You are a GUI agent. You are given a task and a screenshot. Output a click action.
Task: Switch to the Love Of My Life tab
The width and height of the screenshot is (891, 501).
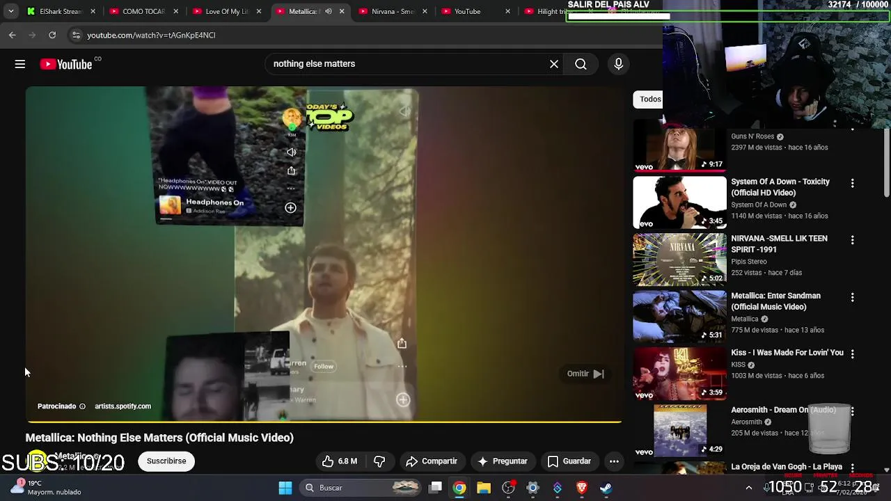pos(226,11)
